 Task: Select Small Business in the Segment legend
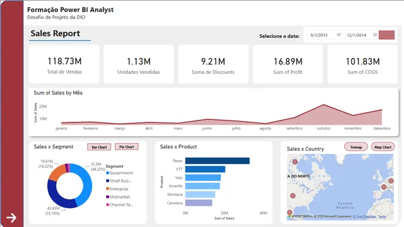119,181
